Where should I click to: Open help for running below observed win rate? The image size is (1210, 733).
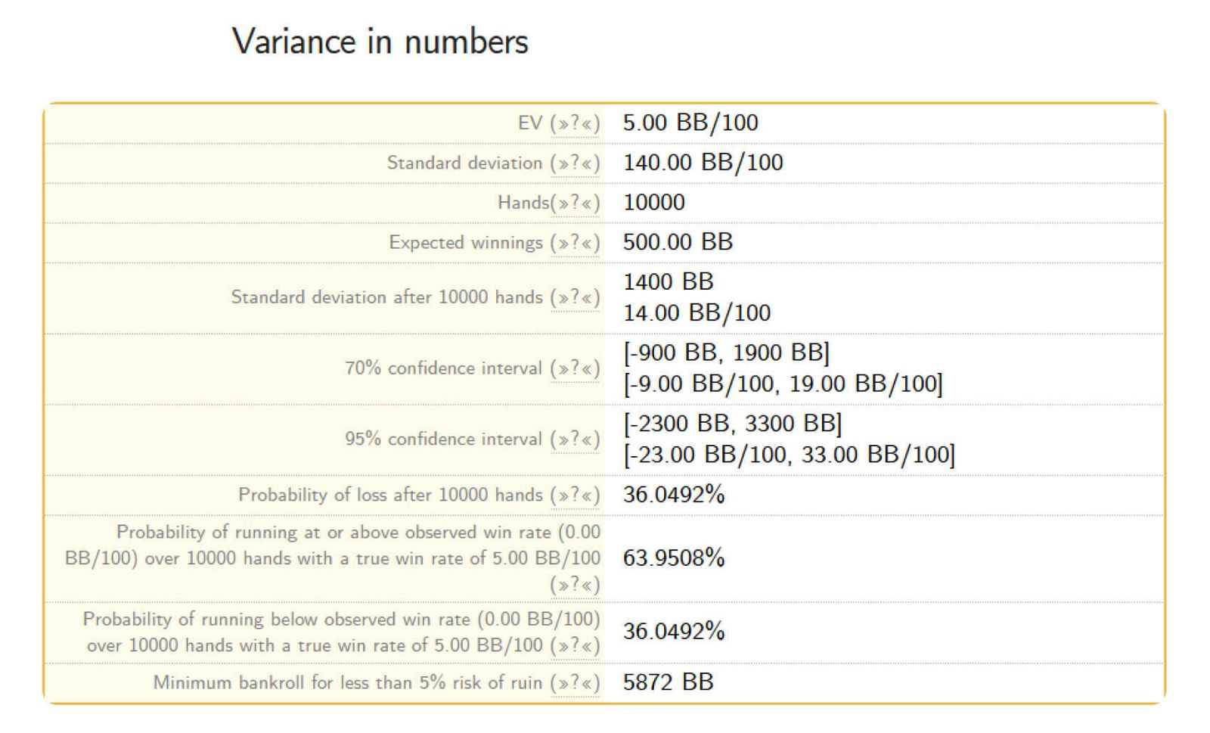[x=575, y=646]
